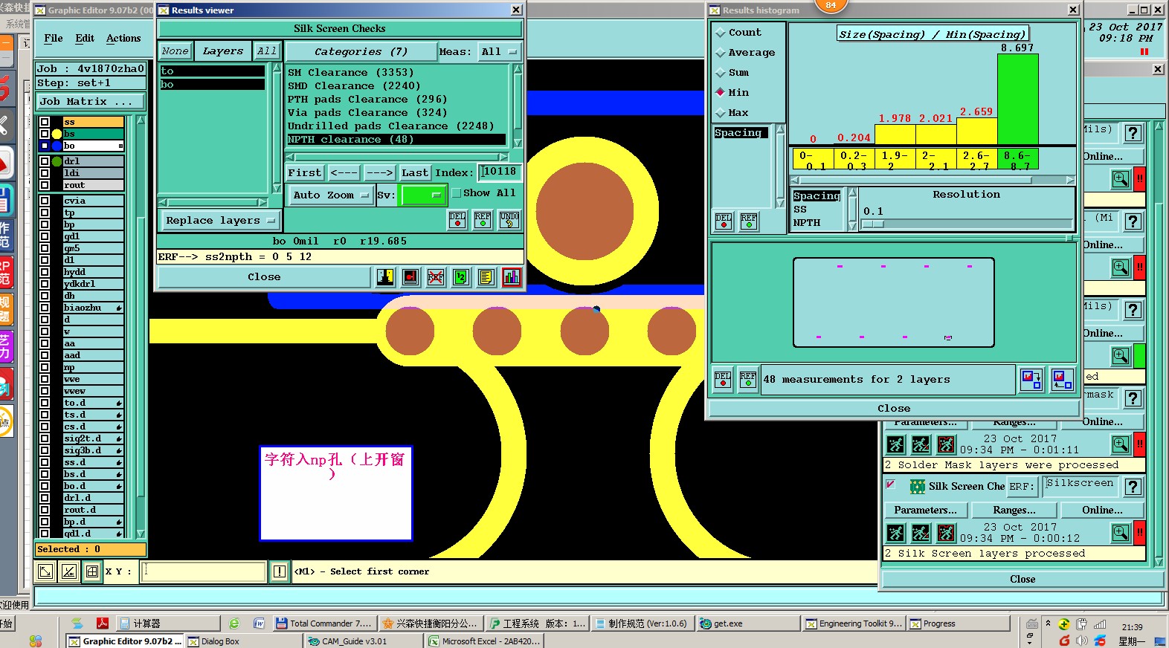Select the All layers filter tab
This screenshot has width=1169, height=648.
click(x=267, y=51)
